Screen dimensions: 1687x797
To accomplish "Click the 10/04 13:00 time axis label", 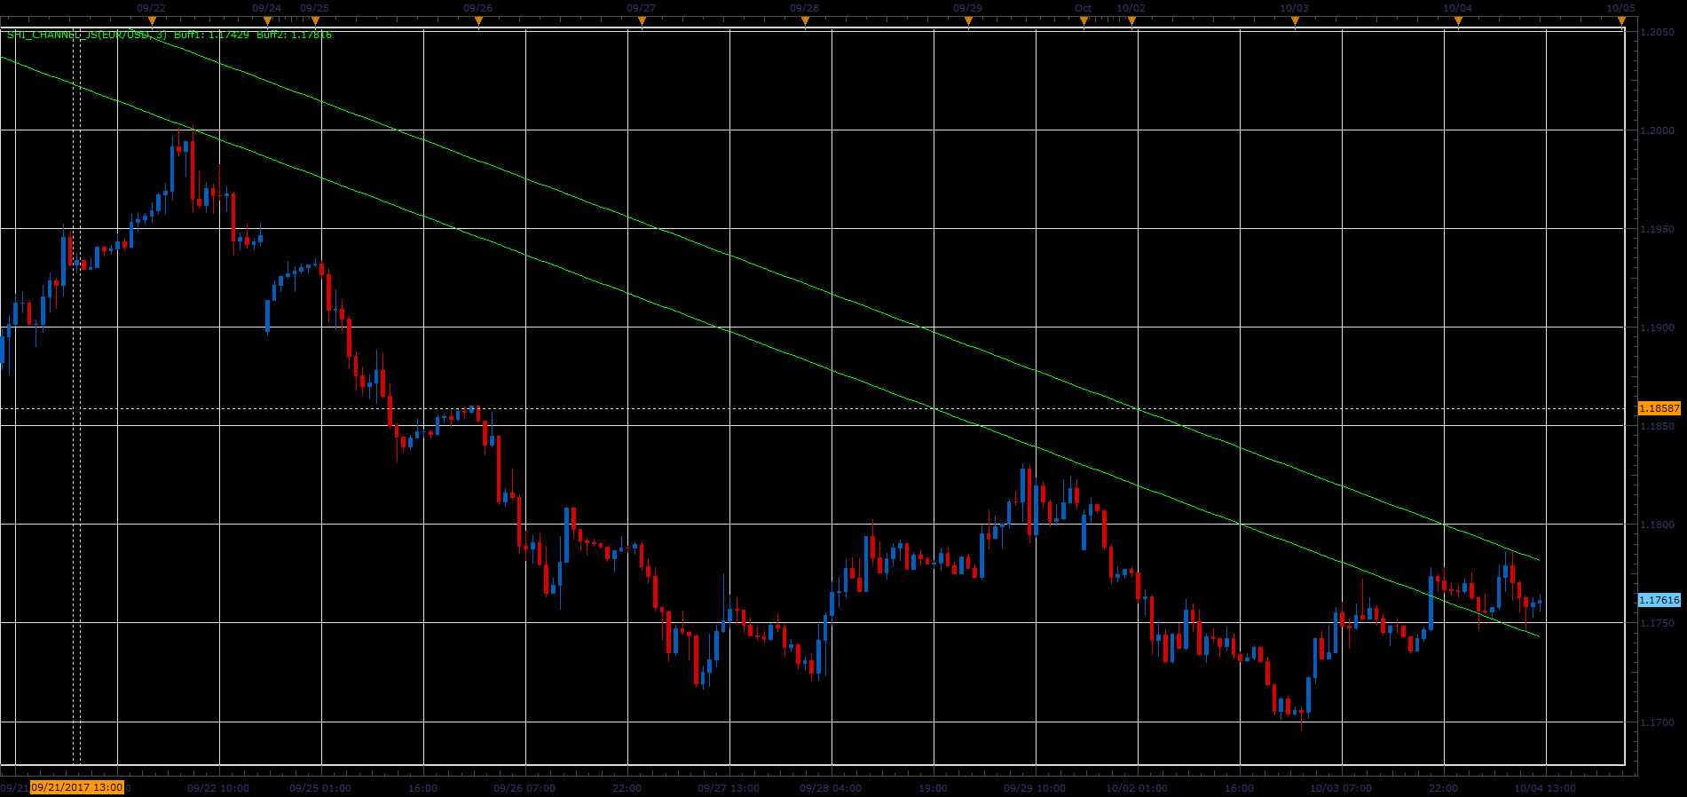I will [1545, 788].
